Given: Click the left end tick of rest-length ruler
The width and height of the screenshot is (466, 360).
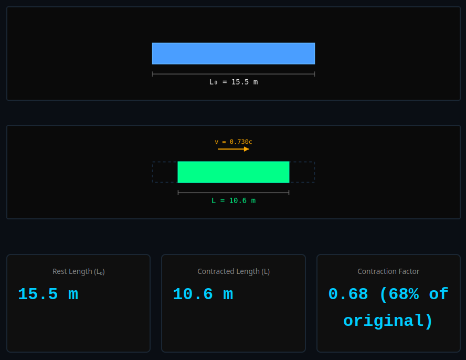Looking at the screenshot, I should (x=153, y=74).
